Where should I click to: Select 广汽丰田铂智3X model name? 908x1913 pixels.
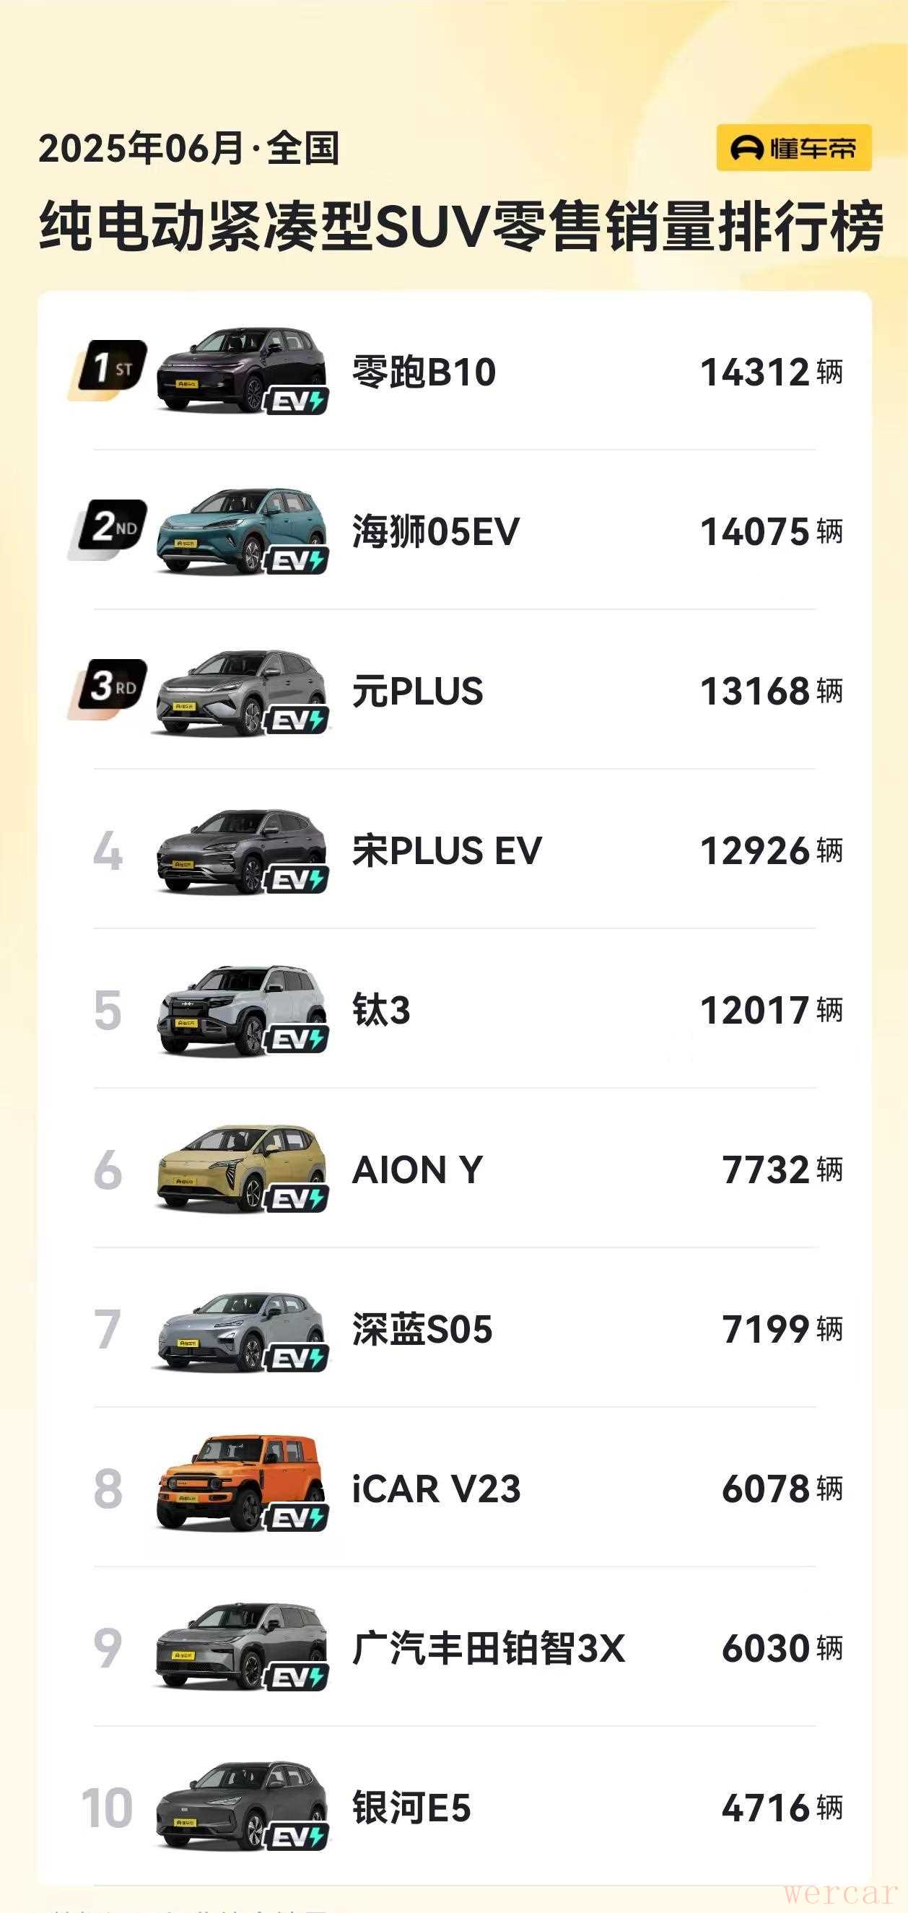coord(488,1649)
